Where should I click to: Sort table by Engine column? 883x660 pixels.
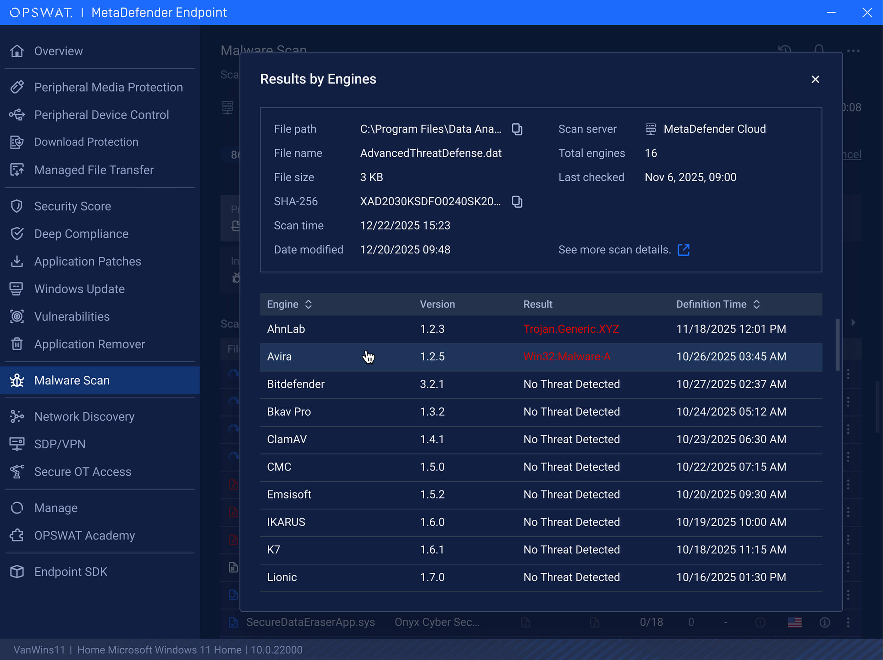coord(308,305)
